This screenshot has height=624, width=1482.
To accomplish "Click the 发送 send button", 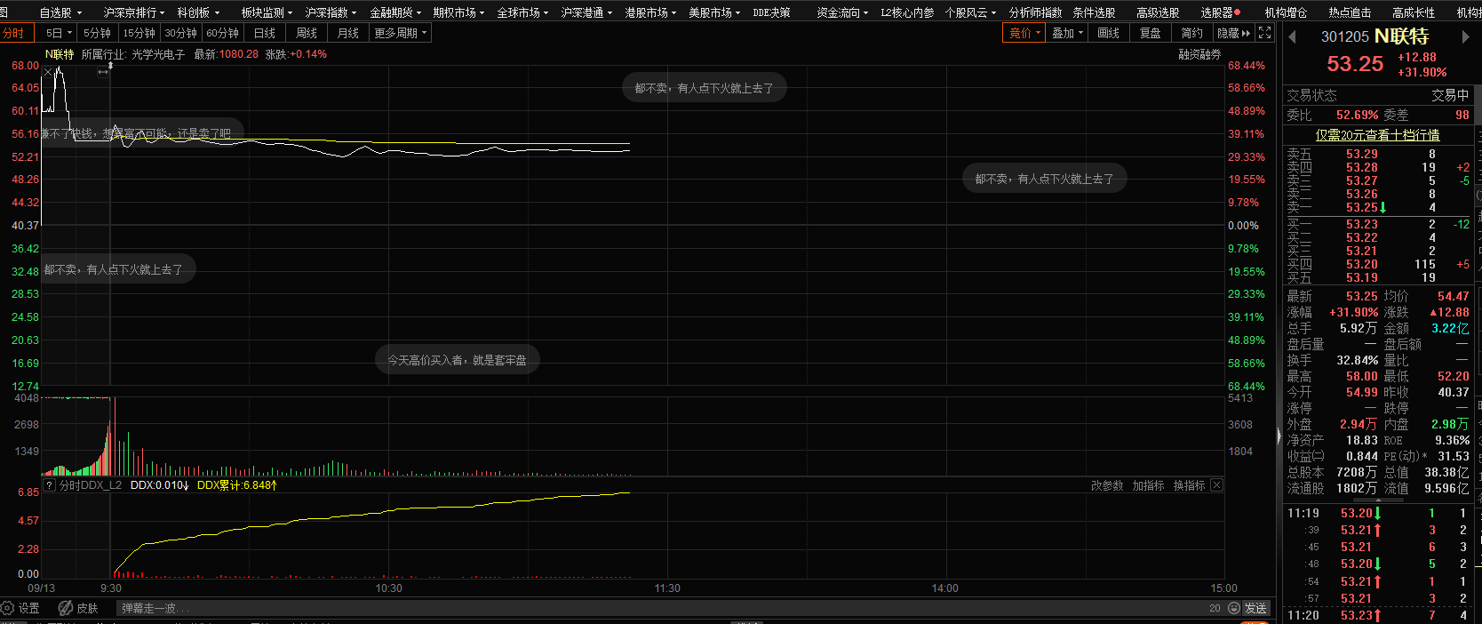I will 1255,608.
